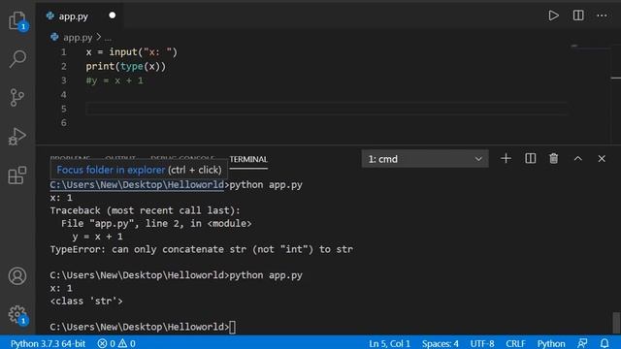Click line 2 code print(type(x))

click(126, 67)
